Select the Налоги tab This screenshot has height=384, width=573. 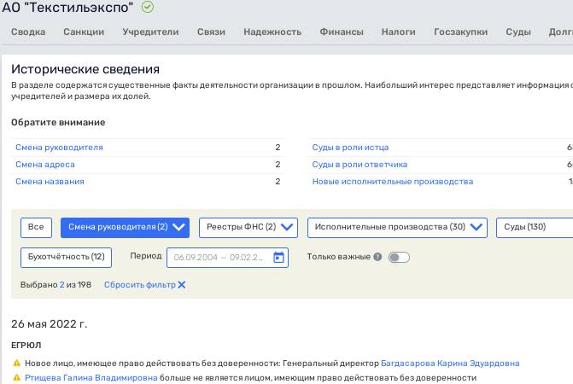(398, 32)
